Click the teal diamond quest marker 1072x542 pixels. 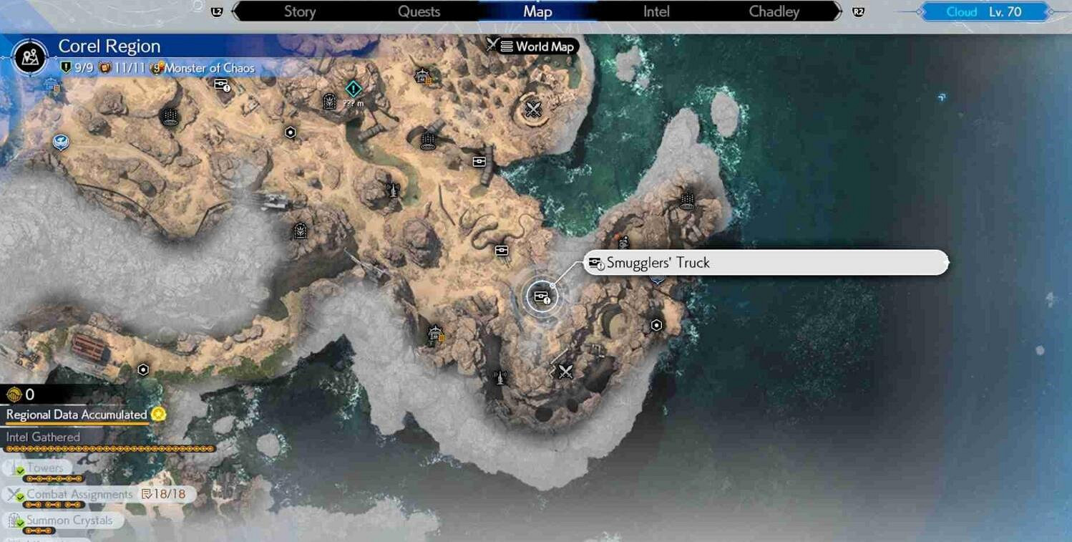click(x=353, y=89)
